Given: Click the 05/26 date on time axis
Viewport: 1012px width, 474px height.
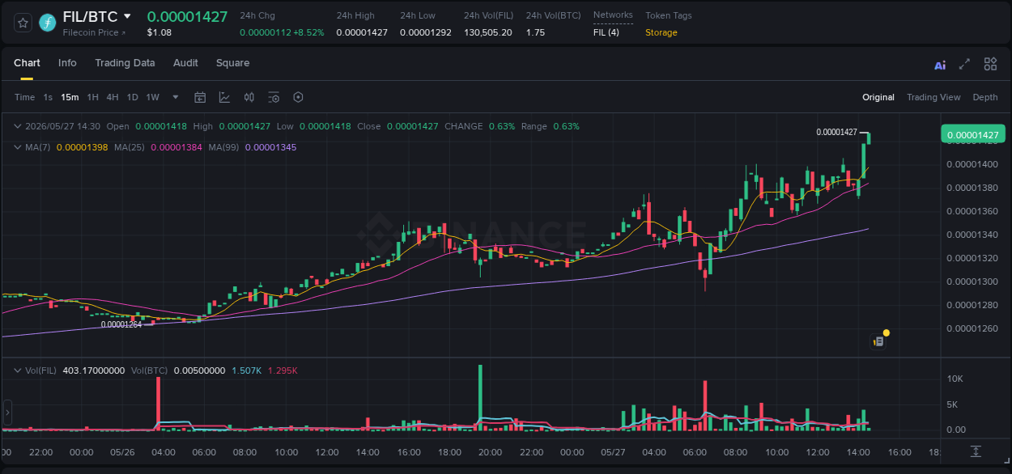Looking at the screenshot, I should tap(122, 452).
